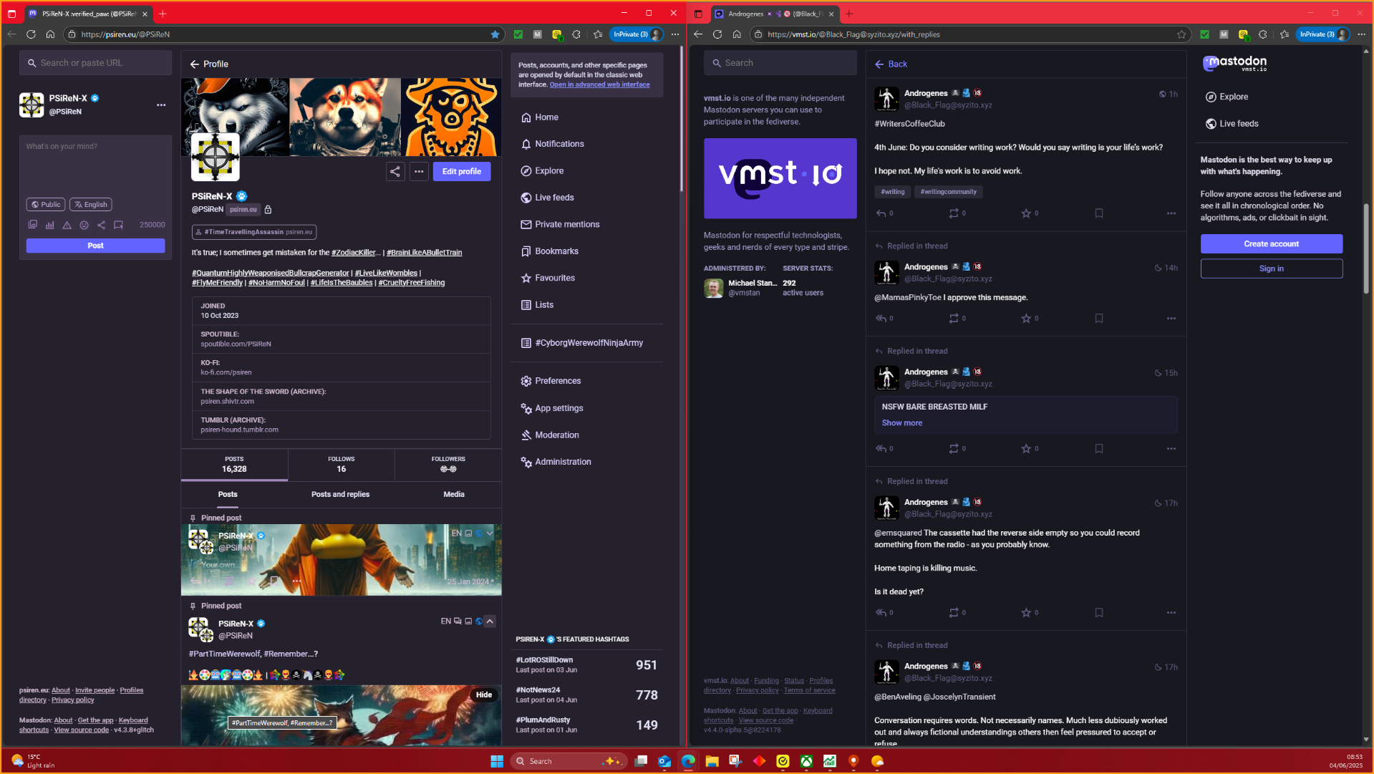The height and width of the screenshot is (774, 1374).
Task: Open File Explorer from the taskbar
Action: (x=712, y=761)
